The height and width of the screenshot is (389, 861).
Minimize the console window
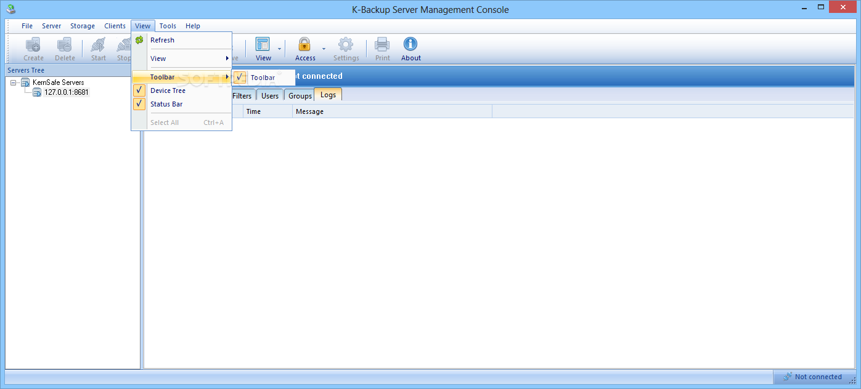tap(804, 7)
